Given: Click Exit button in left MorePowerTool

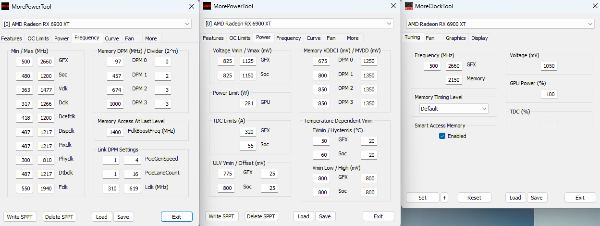Looking at the screenshot, I should click(177, 217).
